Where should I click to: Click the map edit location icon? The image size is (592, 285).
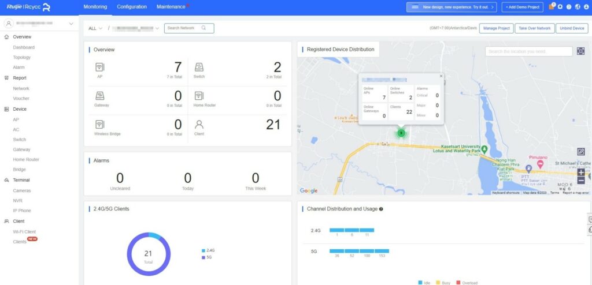(x=581, y=152)
